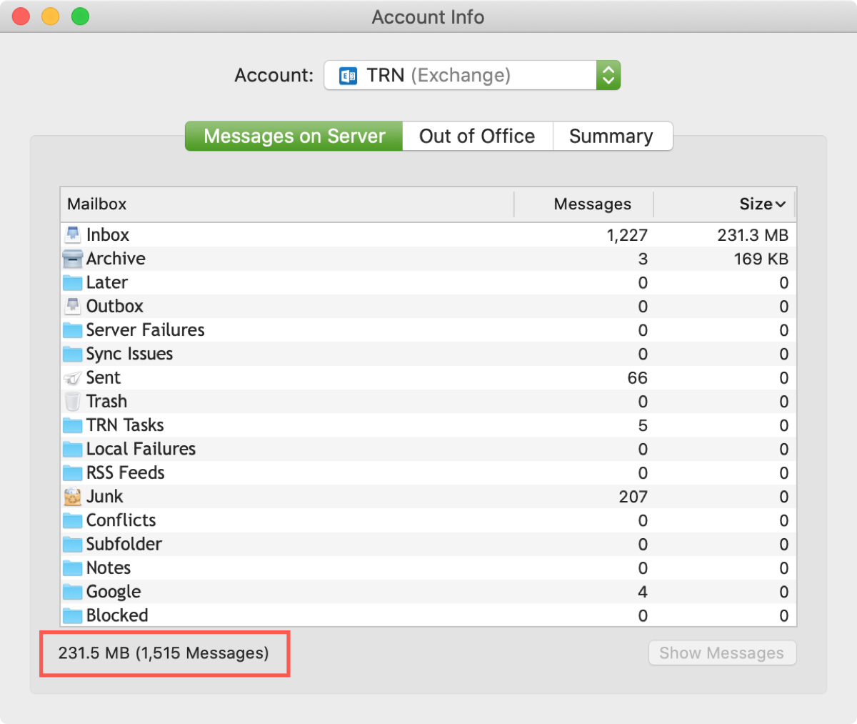Click the Show Messages button

pos(721,653)
